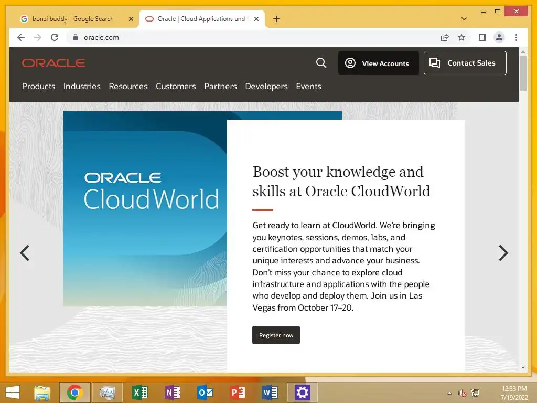Open File Explorer from the taskbar

pos(42,393)
